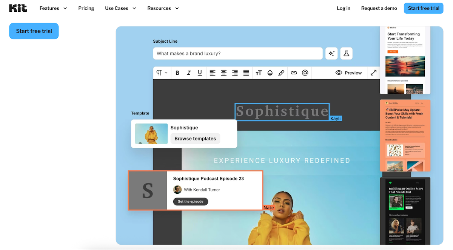Click the Log in link
The height and width of the screenshot is (250, 453).
[x=344, y=8]
